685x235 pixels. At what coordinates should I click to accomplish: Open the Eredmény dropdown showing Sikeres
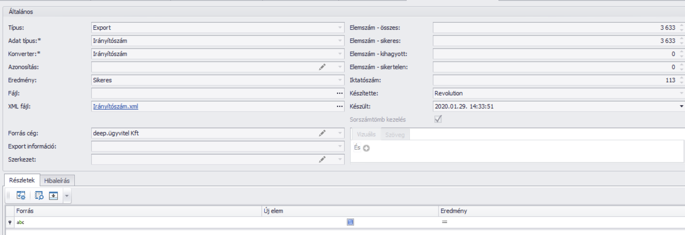tap(339, 80)
